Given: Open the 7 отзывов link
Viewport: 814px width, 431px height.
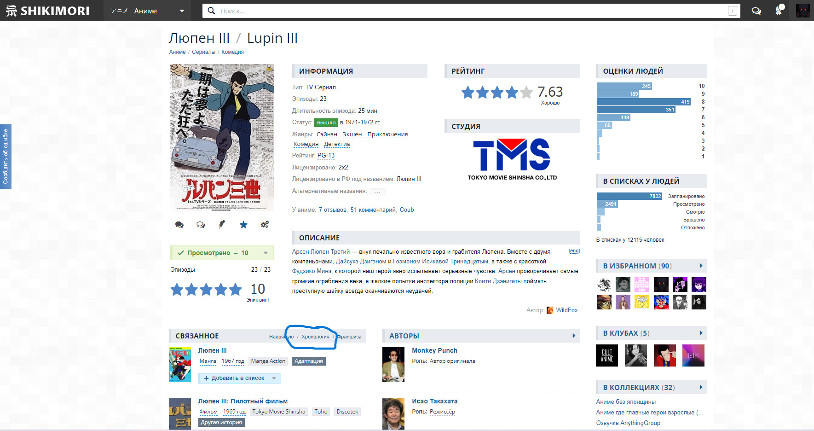Looking at the screenshot, I should [x=332, y=210].
